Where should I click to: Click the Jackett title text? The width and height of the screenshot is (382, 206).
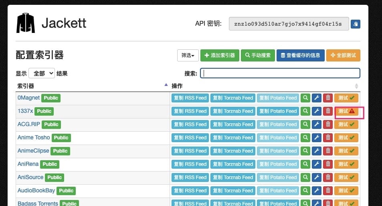point(64,23)
